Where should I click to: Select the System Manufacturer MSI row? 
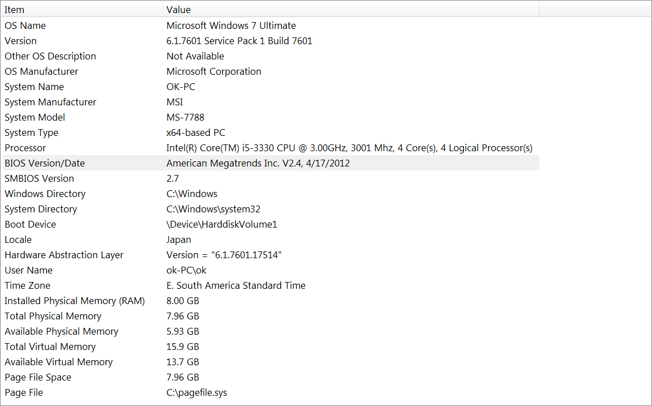(x=271, y=102)
